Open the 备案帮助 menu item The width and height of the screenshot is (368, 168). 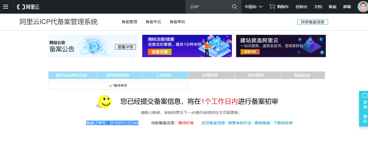[x=177, y=22]
